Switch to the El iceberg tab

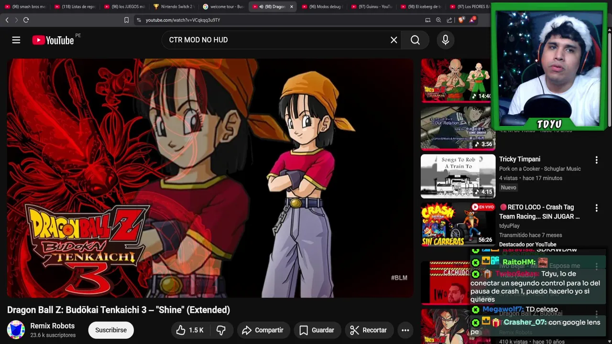click(422, 7)
